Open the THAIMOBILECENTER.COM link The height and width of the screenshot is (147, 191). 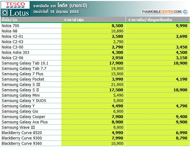click(161, 12)
